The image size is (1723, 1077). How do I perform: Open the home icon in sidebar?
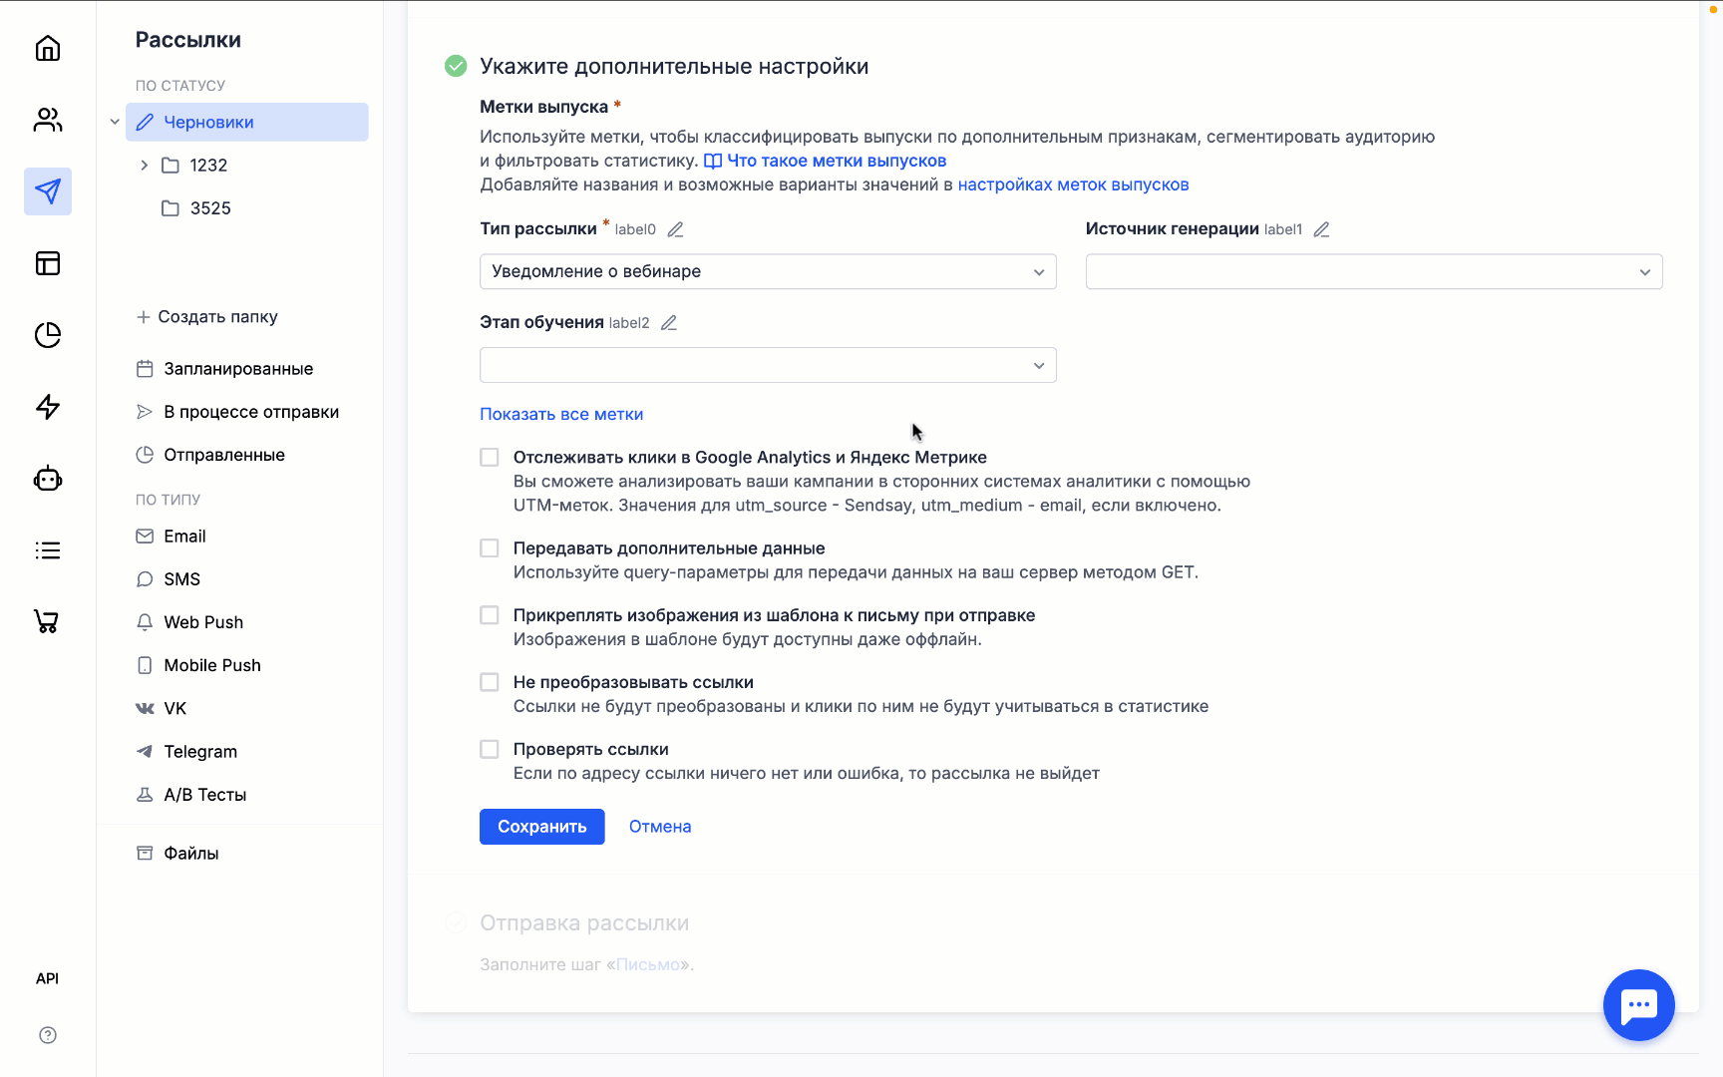coord(48,49)
